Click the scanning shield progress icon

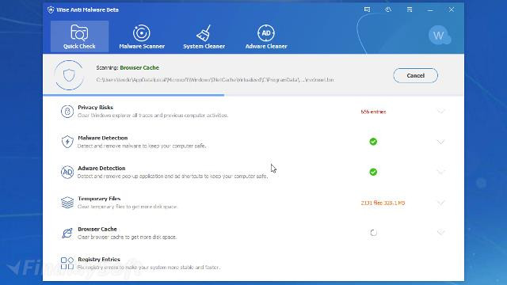click(x=69, y=75)
